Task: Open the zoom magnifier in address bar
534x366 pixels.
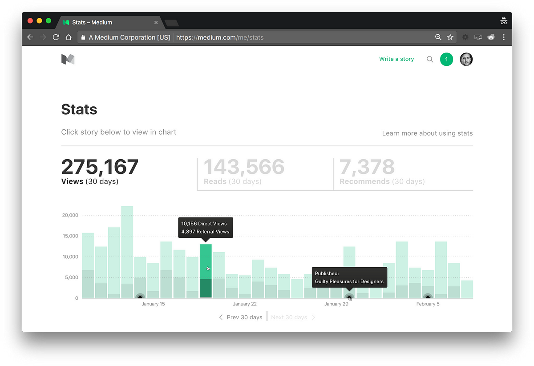Action: point(438,37)
